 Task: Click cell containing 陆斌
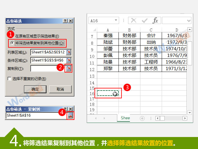click(108, 42)
